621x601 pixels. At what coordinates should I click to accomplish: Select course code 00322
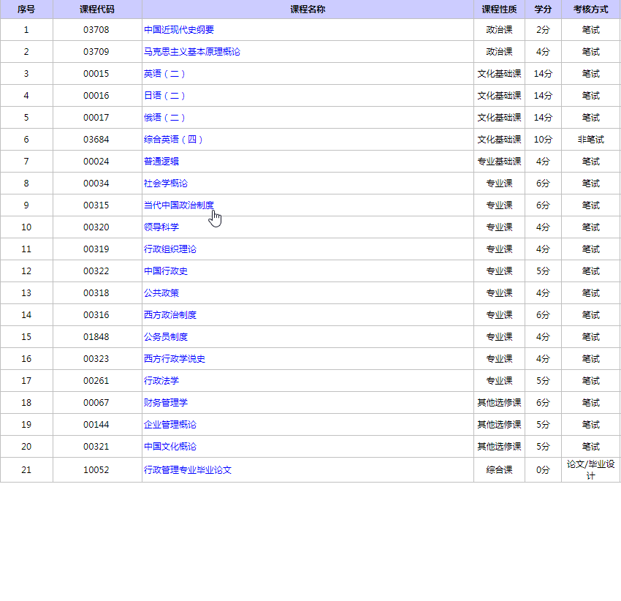(96, 271)
